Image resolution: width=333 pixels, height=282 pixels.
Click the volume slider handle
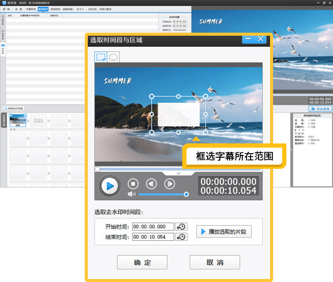[x=186, y=194]
